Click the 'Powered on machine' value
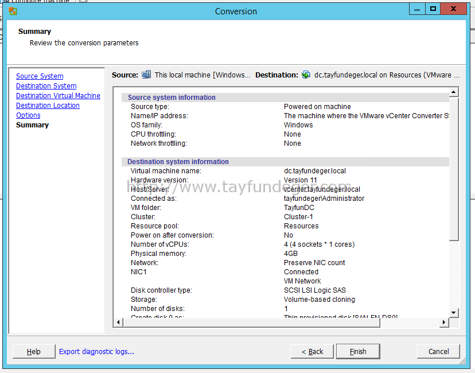The width and height of the screenshot is (475, 373). click(317, 107)
